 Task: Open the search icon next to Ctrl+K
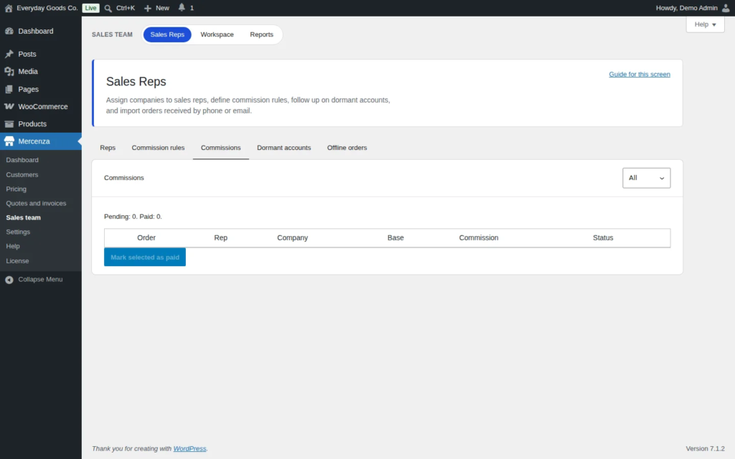pyautogui.click(x=108, y=8)
